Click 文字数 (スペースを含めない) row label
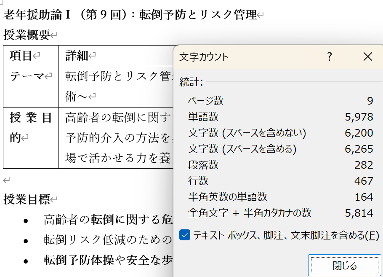383x277 pixels. point(247,133)
